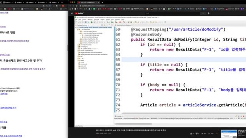This screenshot has height=138, width=246.
Task: Open the Run menu in the IDE
Action: point(112,20)
